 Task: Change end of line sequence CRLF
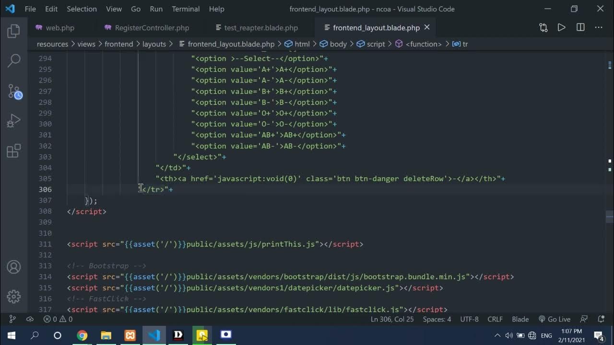click(495, 319)
